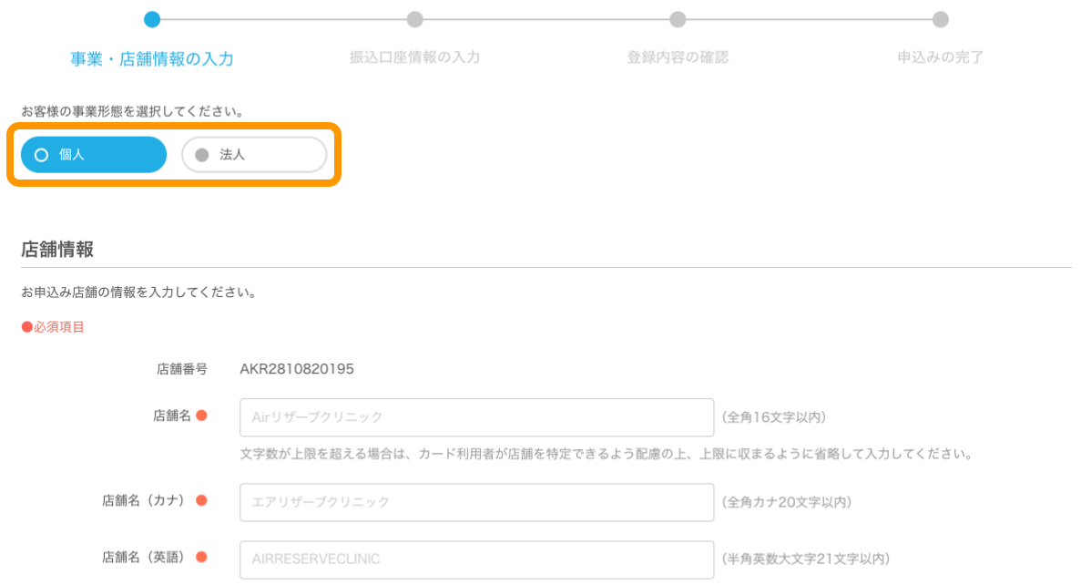The height and width of the screenshot is (585, 1091).
Task: Click the (全角カナ20文字以内) hint
Action: point(786,502)
